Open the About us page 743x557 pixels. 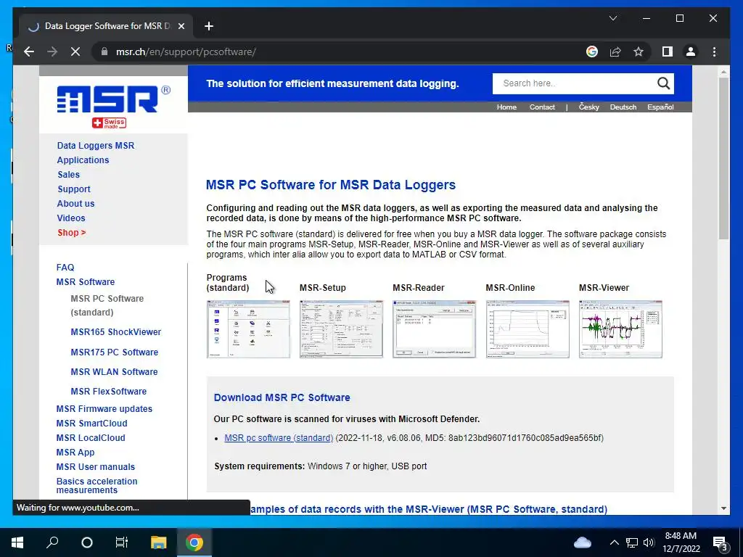point(75,203)
